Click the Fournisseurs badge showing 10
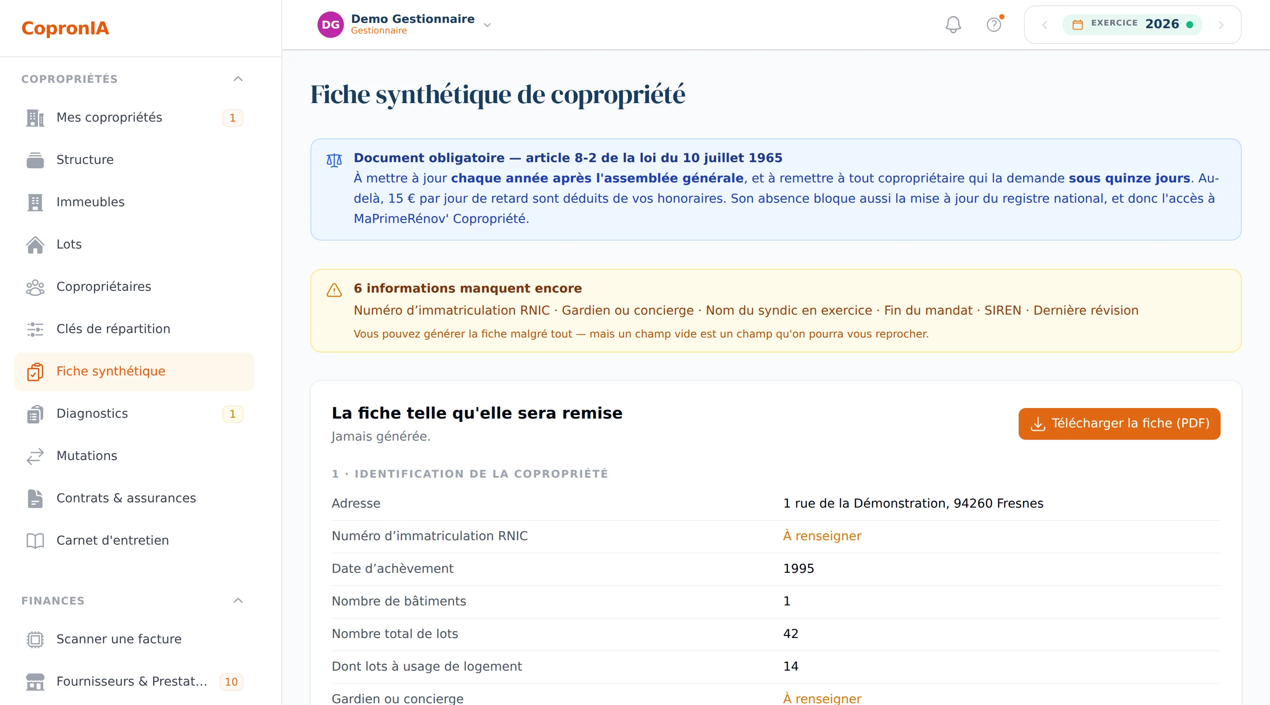 click(x=231, y=682)
